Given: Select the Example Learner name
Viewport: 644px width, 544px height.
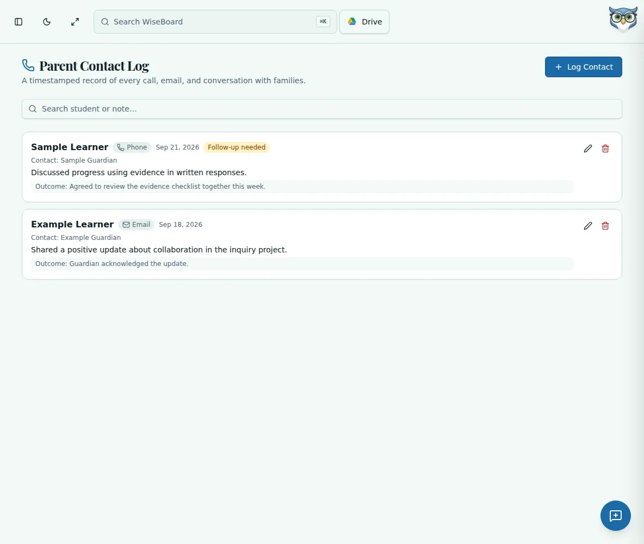Looking at the screenshot, I should tap(72, 224).
